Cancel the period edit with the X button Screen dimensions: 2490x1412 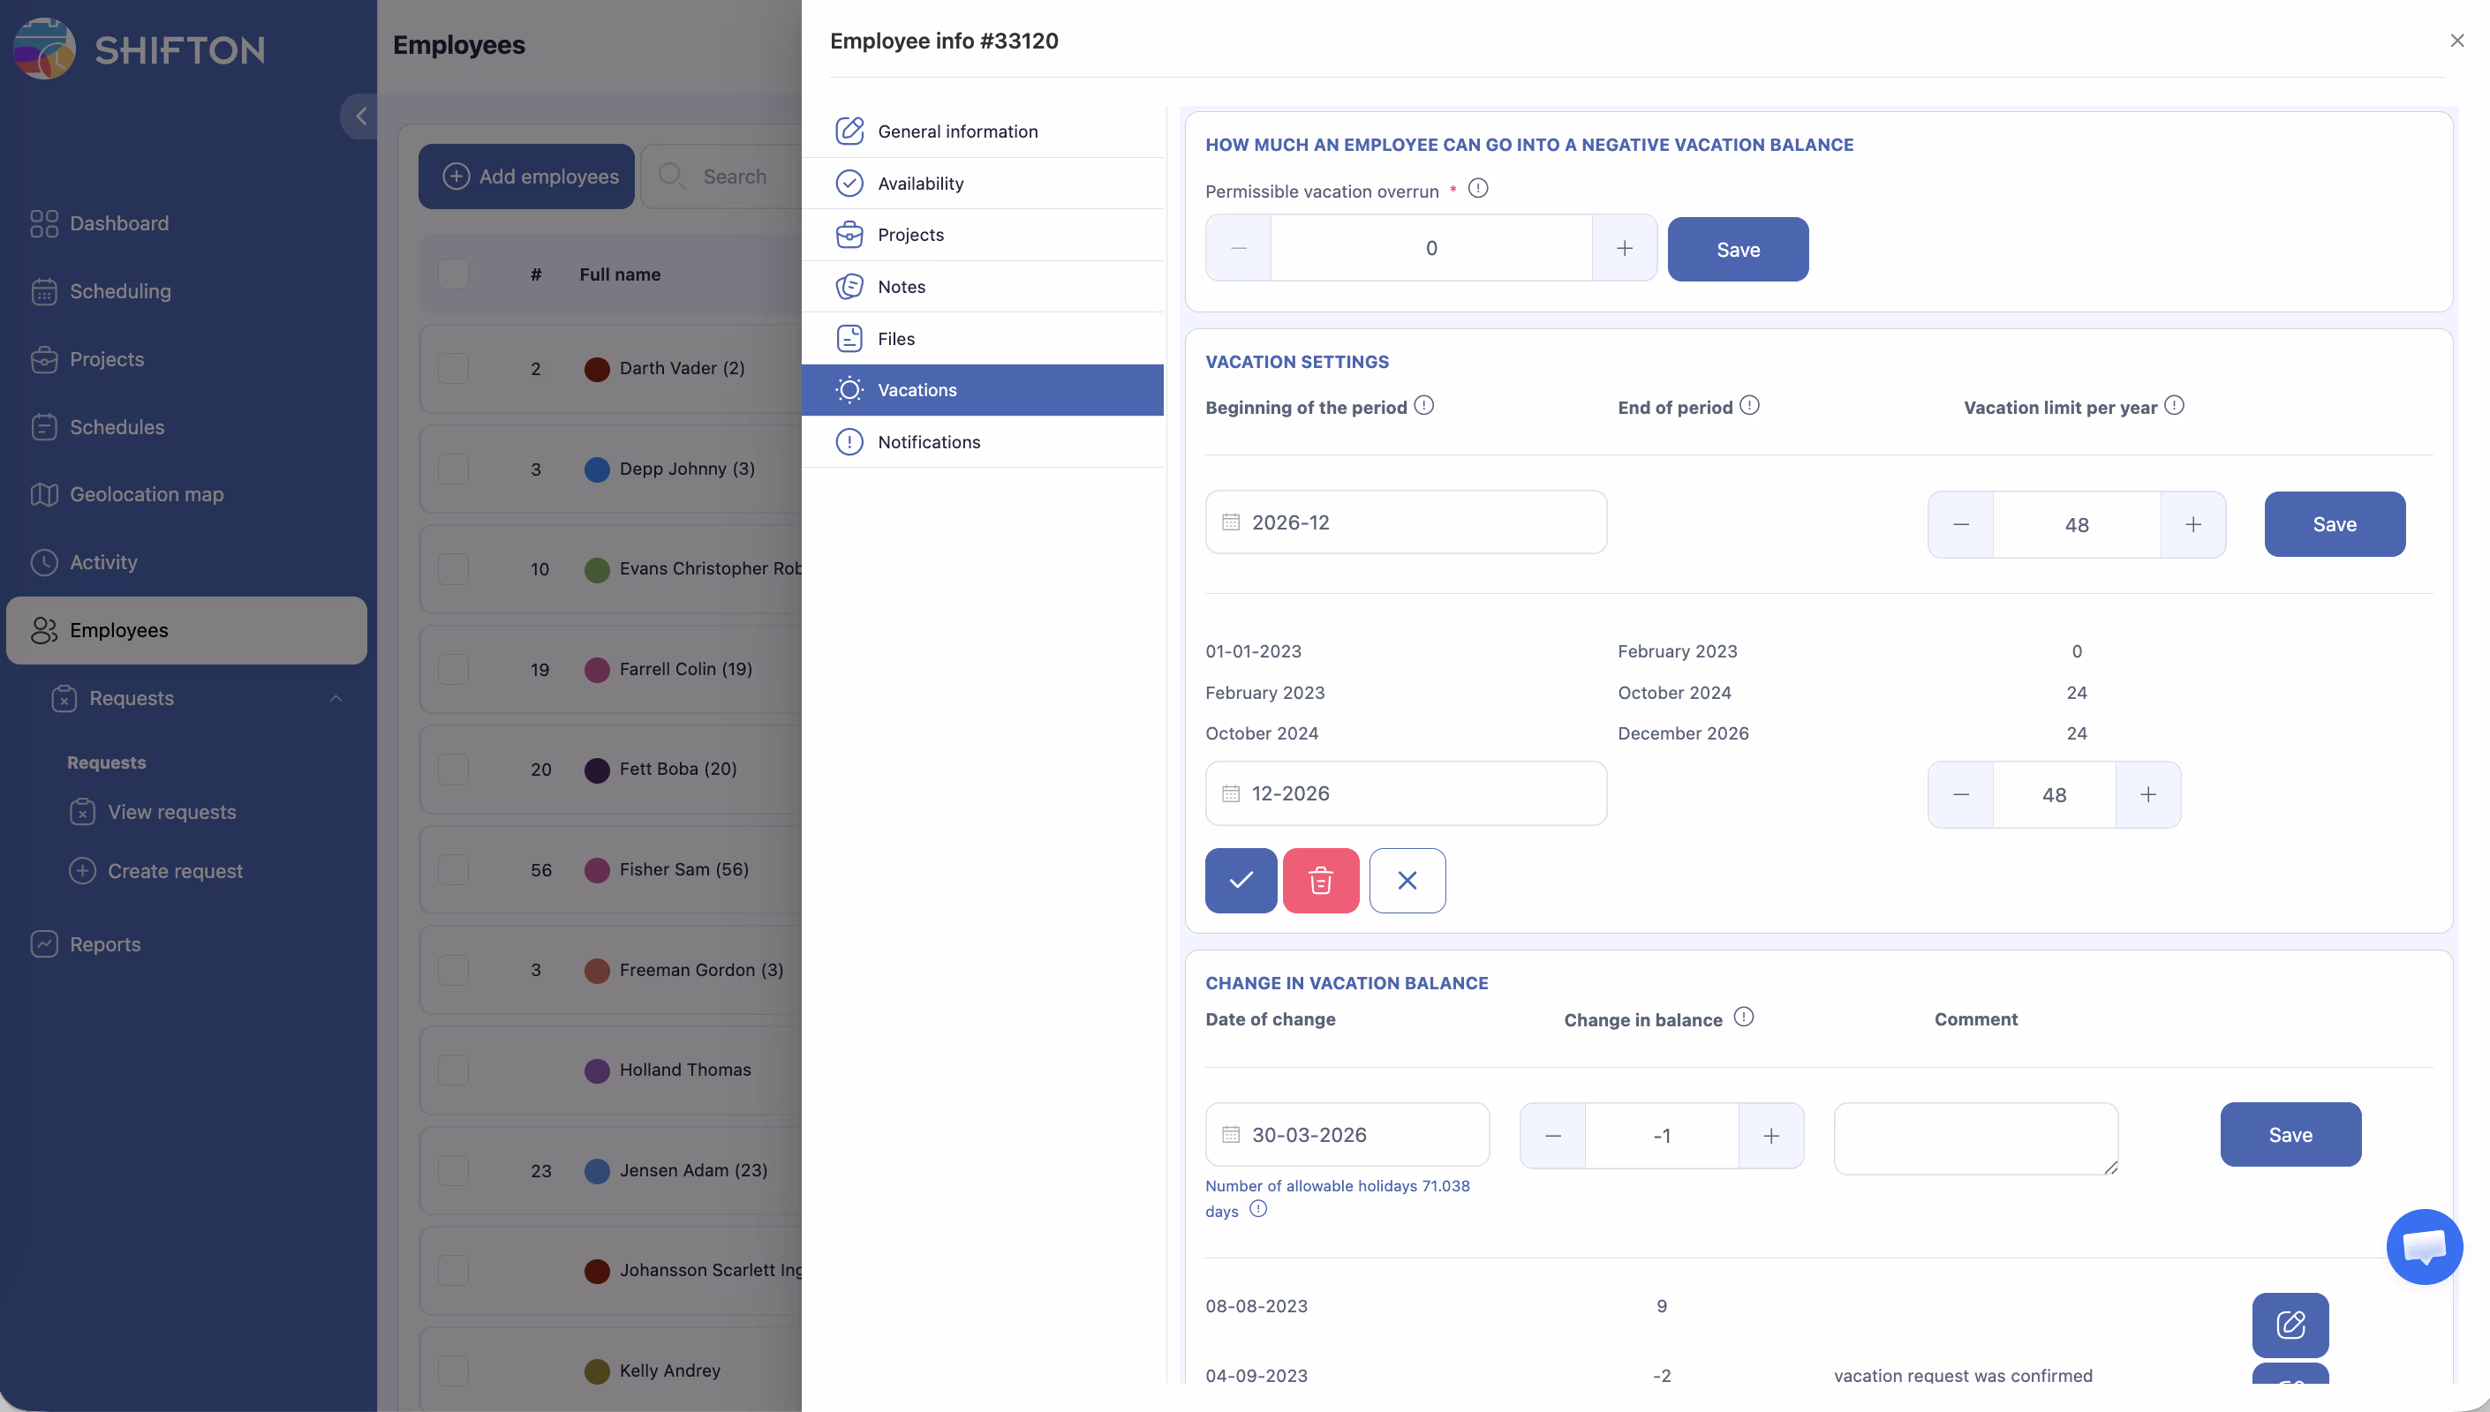[x=1407, y=881]
